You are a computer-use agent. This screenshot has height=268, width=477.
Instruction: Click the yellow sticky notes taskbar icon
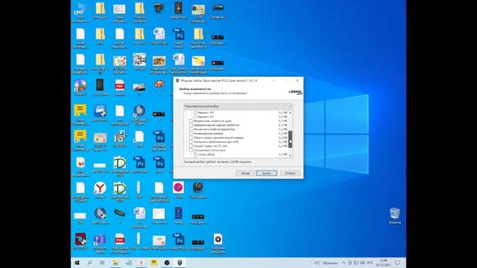[154, 263]
